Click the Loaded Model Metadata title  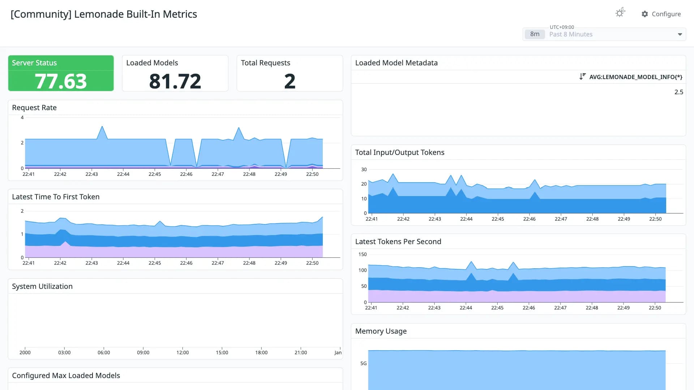(x=397, y=63)
